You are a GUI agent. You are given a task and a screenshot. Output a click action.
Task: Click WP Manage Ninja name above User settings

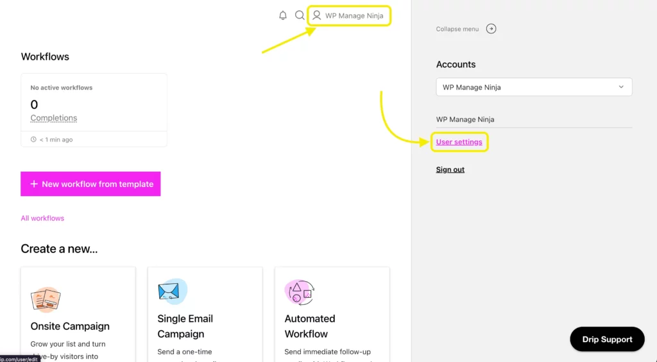coord(465,119)
